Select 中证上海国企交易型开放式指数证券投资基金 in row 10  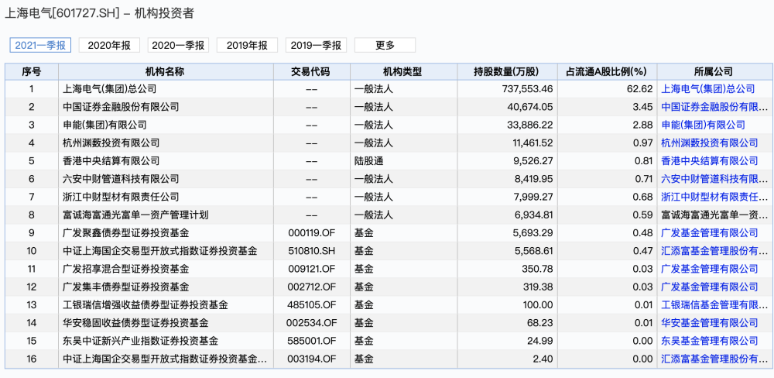(160, 250)
